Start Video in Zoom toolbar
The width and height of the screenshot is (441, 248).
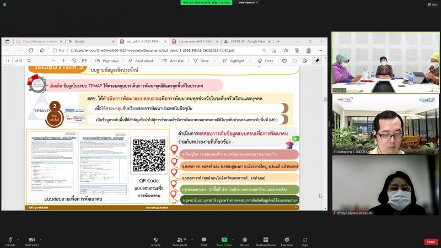coord(31,241)
